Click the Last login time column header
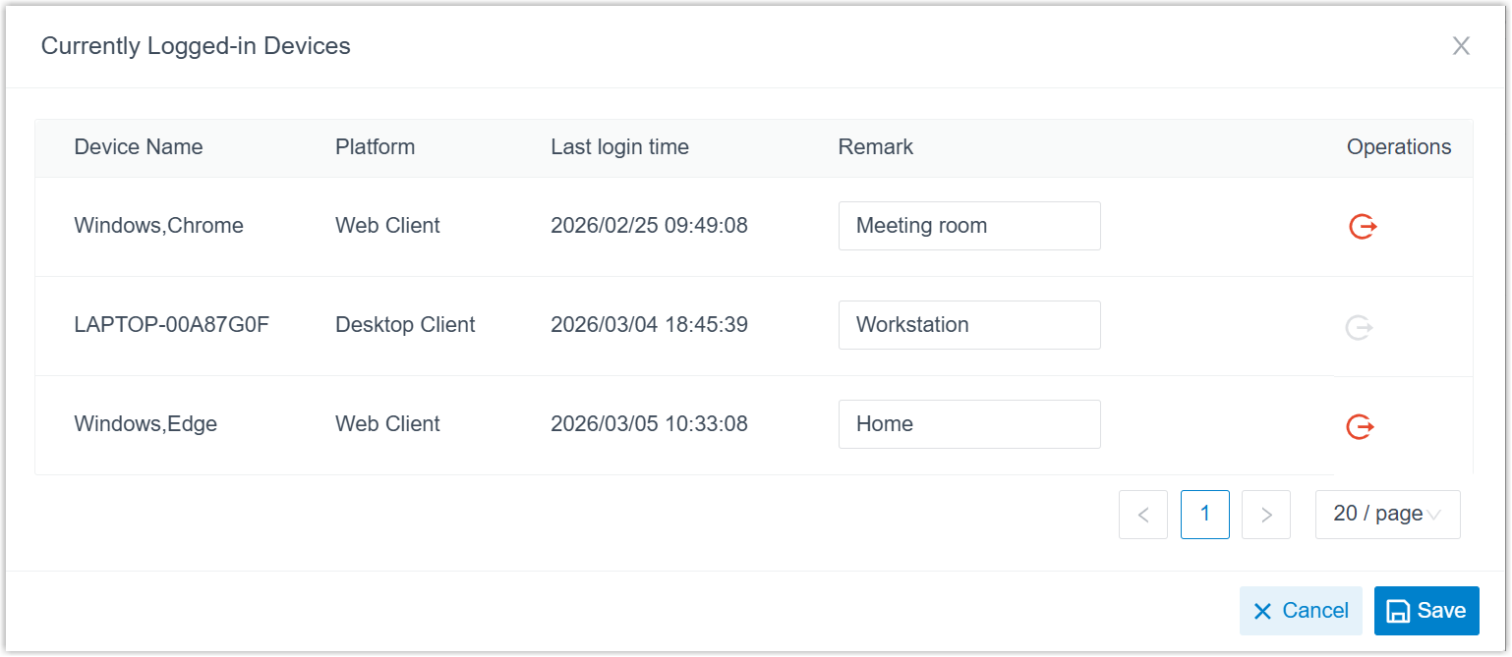The image size is (1512, 657). coord(619,147)
